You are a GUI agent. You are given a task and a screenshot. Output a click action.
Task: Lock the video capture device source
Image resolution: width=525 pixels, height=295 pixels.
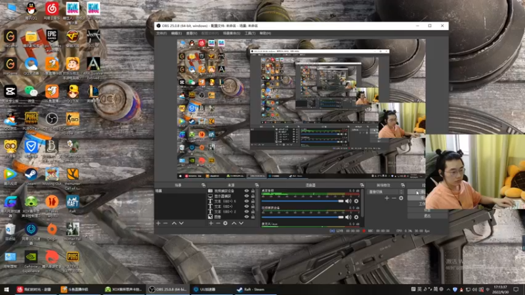253,191
